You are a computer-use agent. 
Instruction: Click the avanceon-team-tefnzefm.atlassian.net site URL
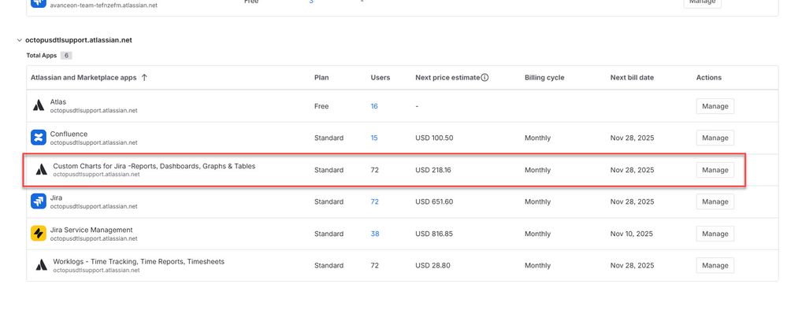coord(103,6)
